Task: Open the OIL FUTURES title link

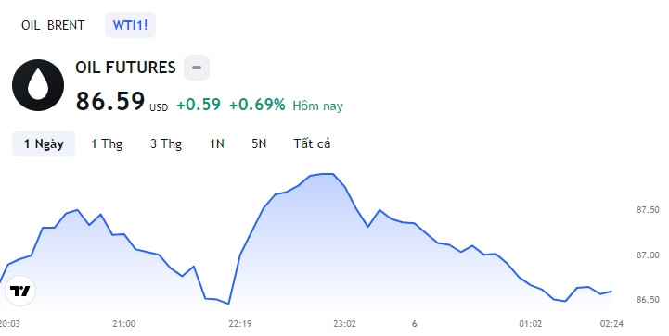Action: pos(125,68)
